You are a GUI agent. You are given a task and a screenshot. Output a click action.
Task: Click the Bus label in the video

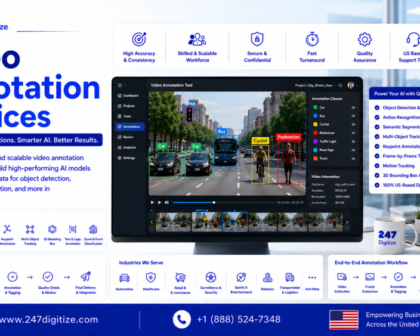click(222, 131)
